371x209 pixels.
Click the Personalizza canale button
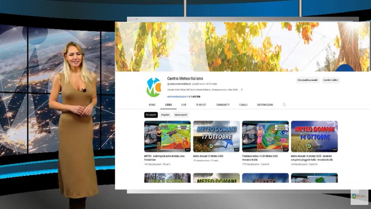pyautogui.click(x=308, y=80)
